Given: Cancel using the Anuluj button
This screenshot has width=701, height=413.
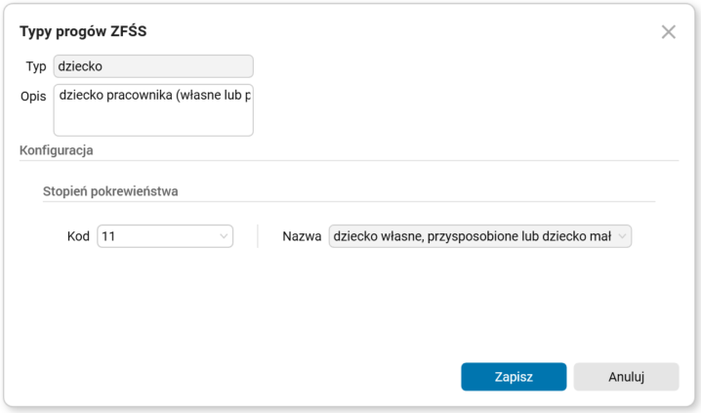Looking at the screenshot, I should [x=626, y=377].
